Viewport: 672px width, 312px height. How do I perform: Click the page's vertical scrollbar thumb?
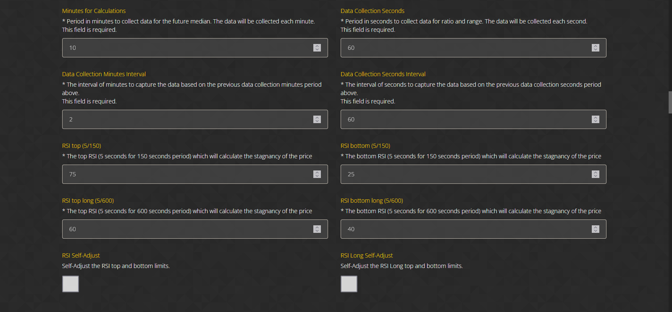[670, 102]
